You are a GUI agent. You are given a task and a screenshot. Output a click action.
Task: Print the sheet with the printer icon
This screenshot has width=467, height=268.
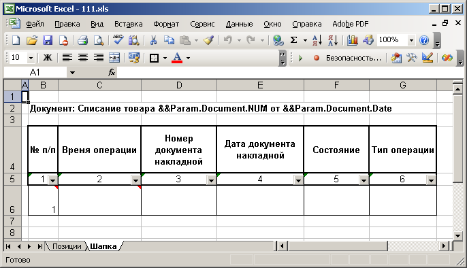82,40
